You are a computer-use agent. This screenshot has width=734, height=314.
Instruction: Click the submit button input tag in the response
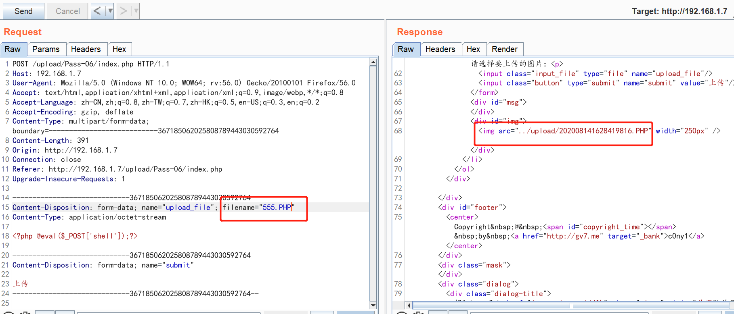point(605,83)
